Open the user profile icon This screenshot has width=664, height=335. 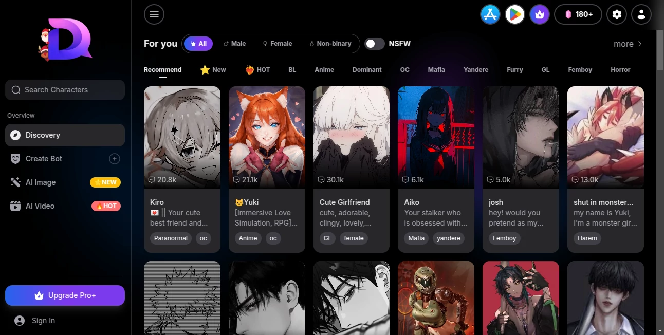pos(641,14)
